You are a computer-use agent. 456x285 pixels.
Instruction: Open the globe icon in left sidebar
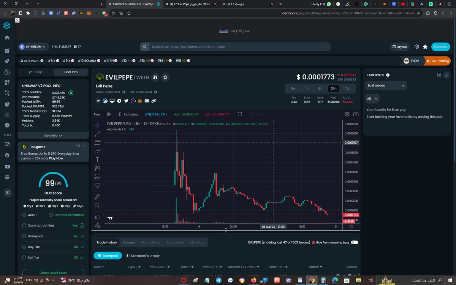point(7,177)
